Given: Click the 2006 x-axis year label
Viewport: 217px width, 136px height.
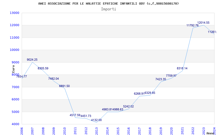Looking at the screenshot, I should 22,131.
